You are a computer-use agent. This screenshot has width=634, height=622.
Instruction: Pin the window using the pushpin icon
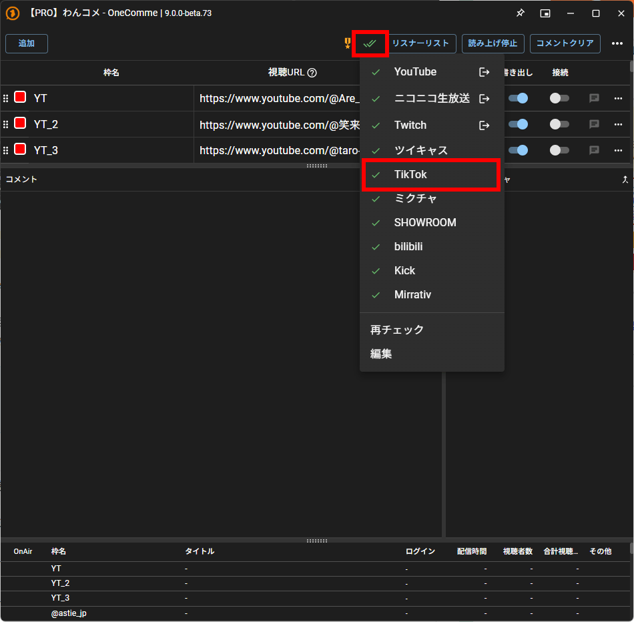click(x=520, y=13)
